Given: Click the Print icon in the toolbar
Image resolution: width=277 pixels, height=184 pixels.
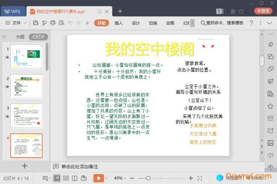Looking at the screenshot, I should (x=53, y=23).
